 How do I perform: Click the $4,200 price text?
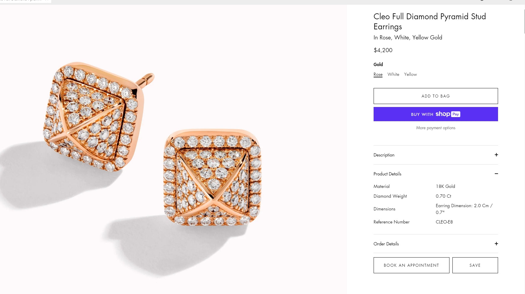(x=383, y=50)
